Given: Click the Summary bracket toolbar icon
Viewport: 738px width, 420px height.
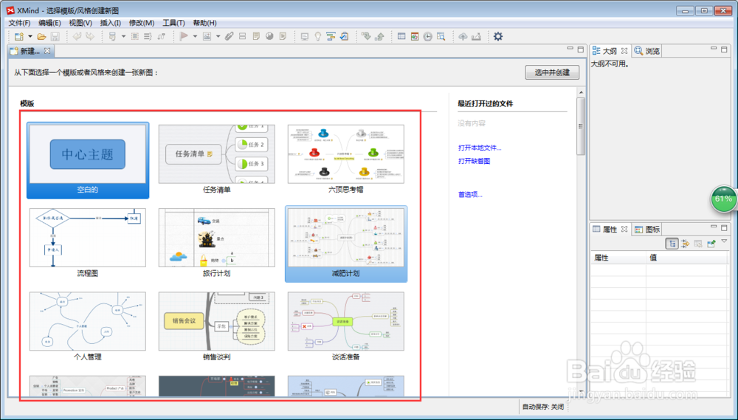Looking at the screenshot, I should pyautogui.click(x=148, y=36).
